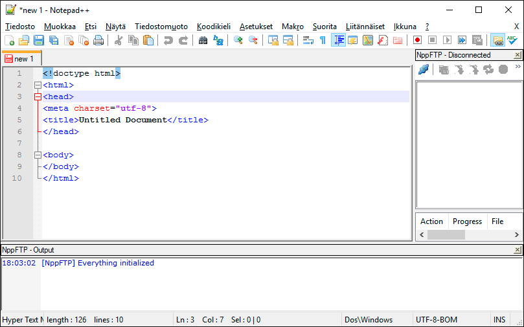This screenshot has width=524, height=327.
Task: Click the NppFTP upload file icon
Action: tap(473, 69)
